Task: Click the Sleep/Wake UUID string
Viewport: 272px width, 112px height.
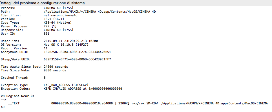Action: click(77, 60)
